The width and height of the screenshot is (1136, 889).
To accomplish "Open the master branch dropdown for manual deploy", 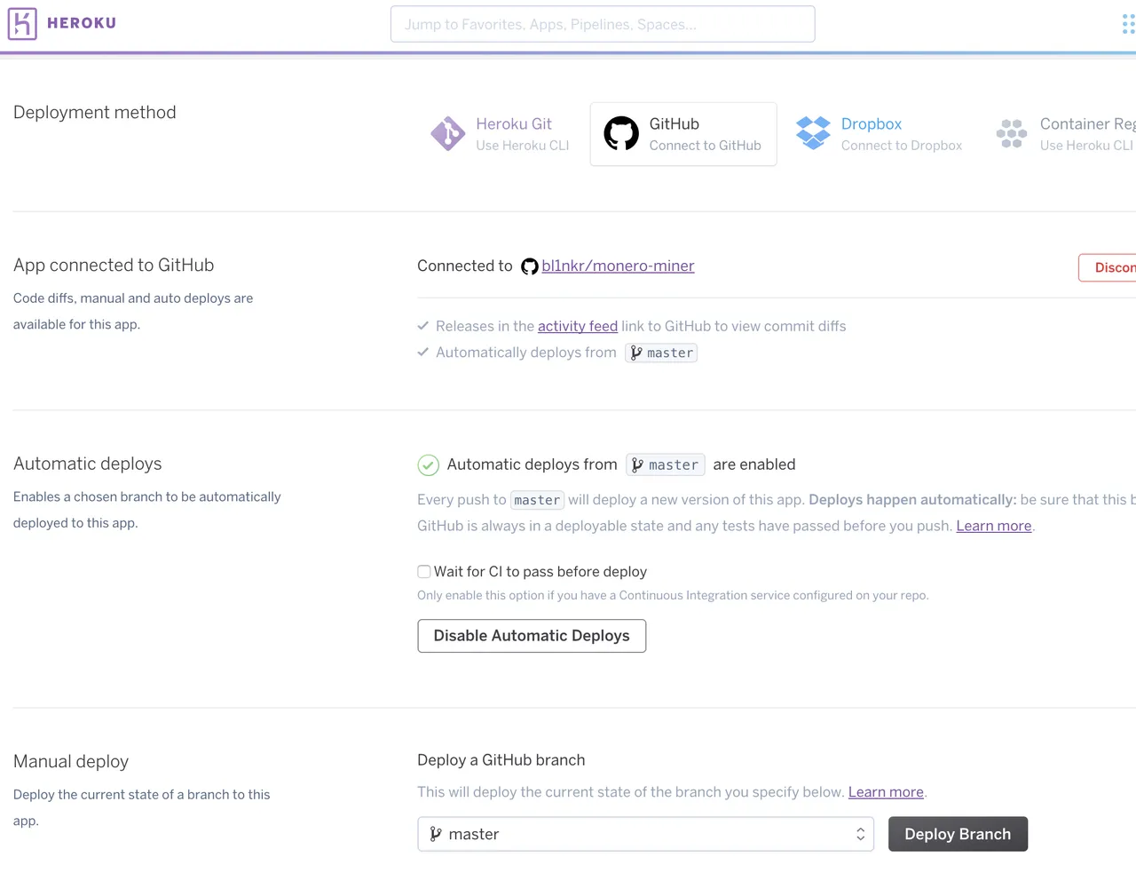I will (x=645, y=834).
